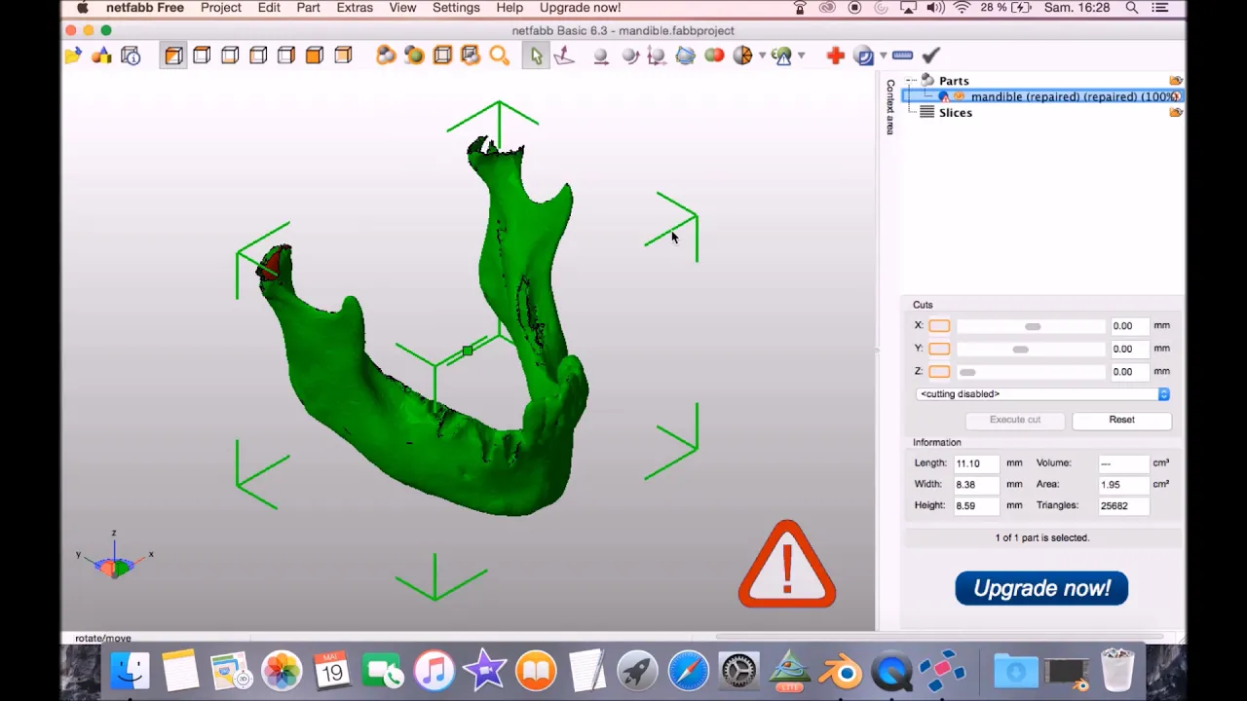Select the green arrow selection tool
This screenshot has width=1247, height=701.
pyautogui.click(x=536, y=55)
